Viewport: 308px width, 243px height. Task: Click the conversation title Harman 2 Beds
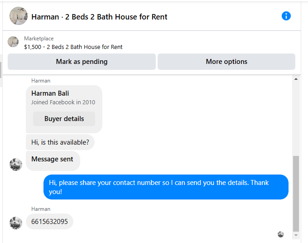click(99, 17)
